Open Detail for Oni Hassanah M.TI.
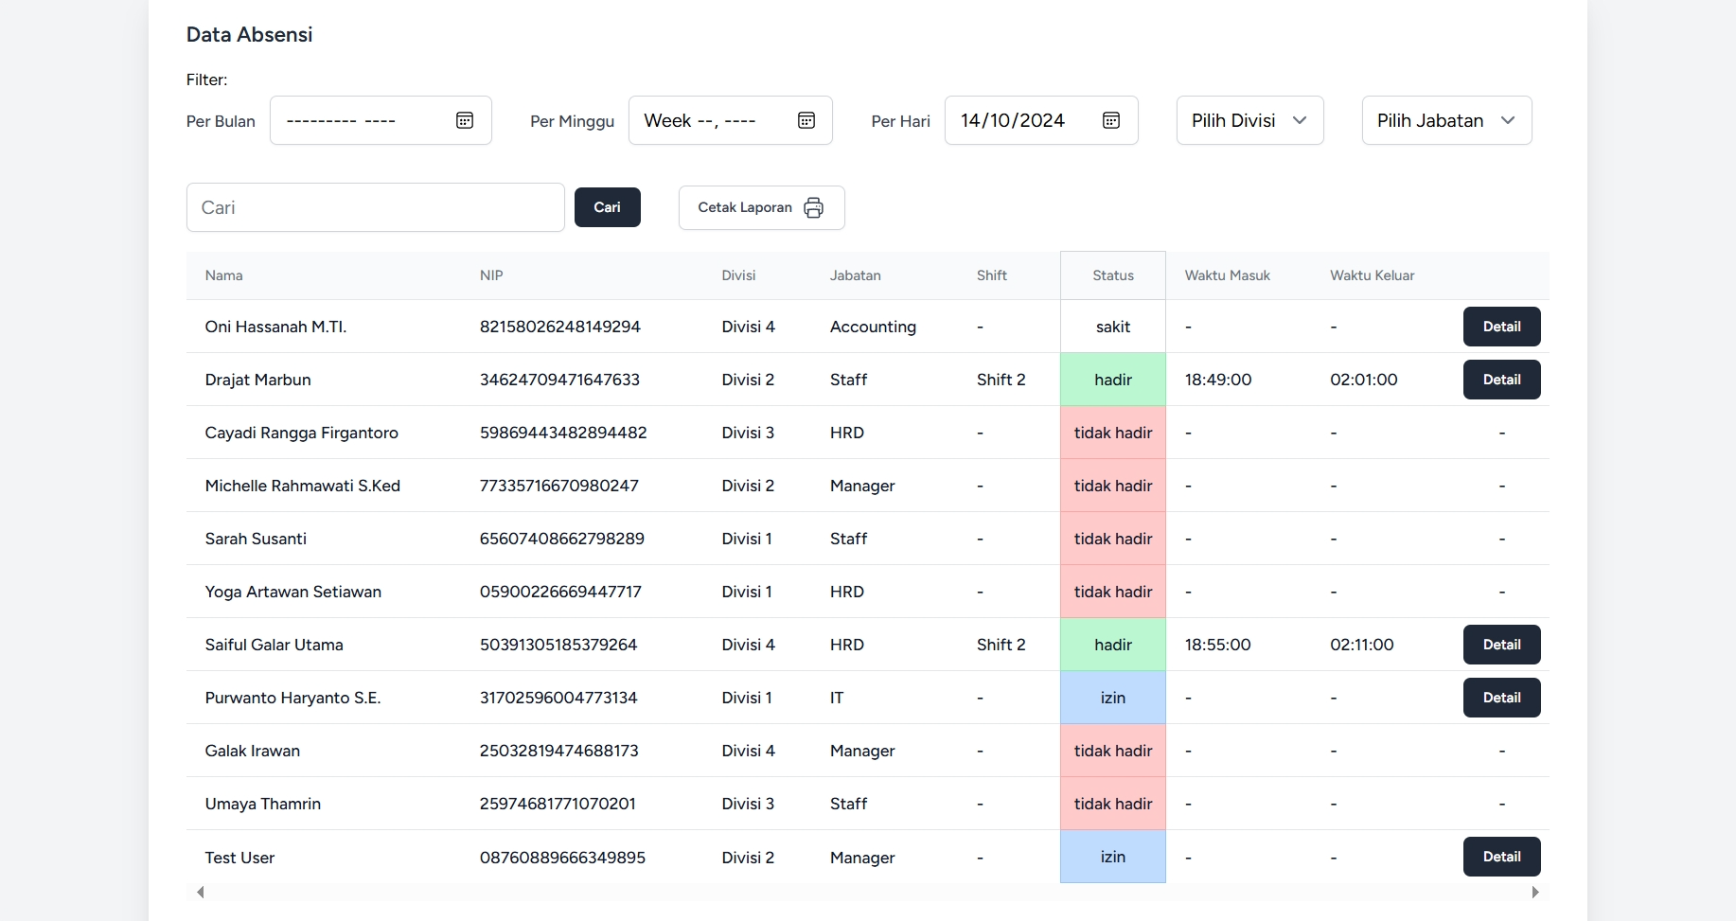Screen dimensions: 1736x921 1501,327
